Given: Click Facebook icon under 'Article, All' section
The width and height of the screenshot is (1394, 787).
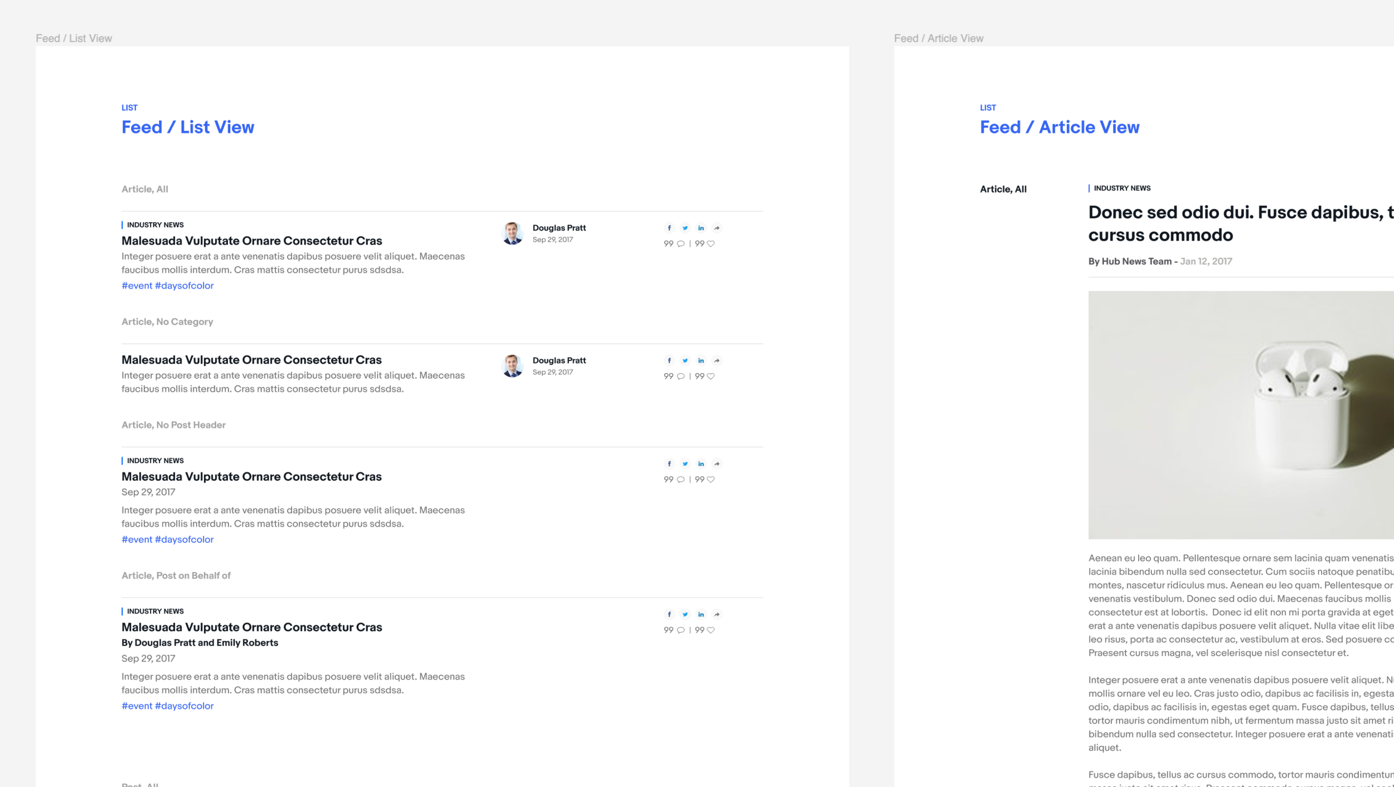Looking at the screenshot, I should (x=669, y=228).
